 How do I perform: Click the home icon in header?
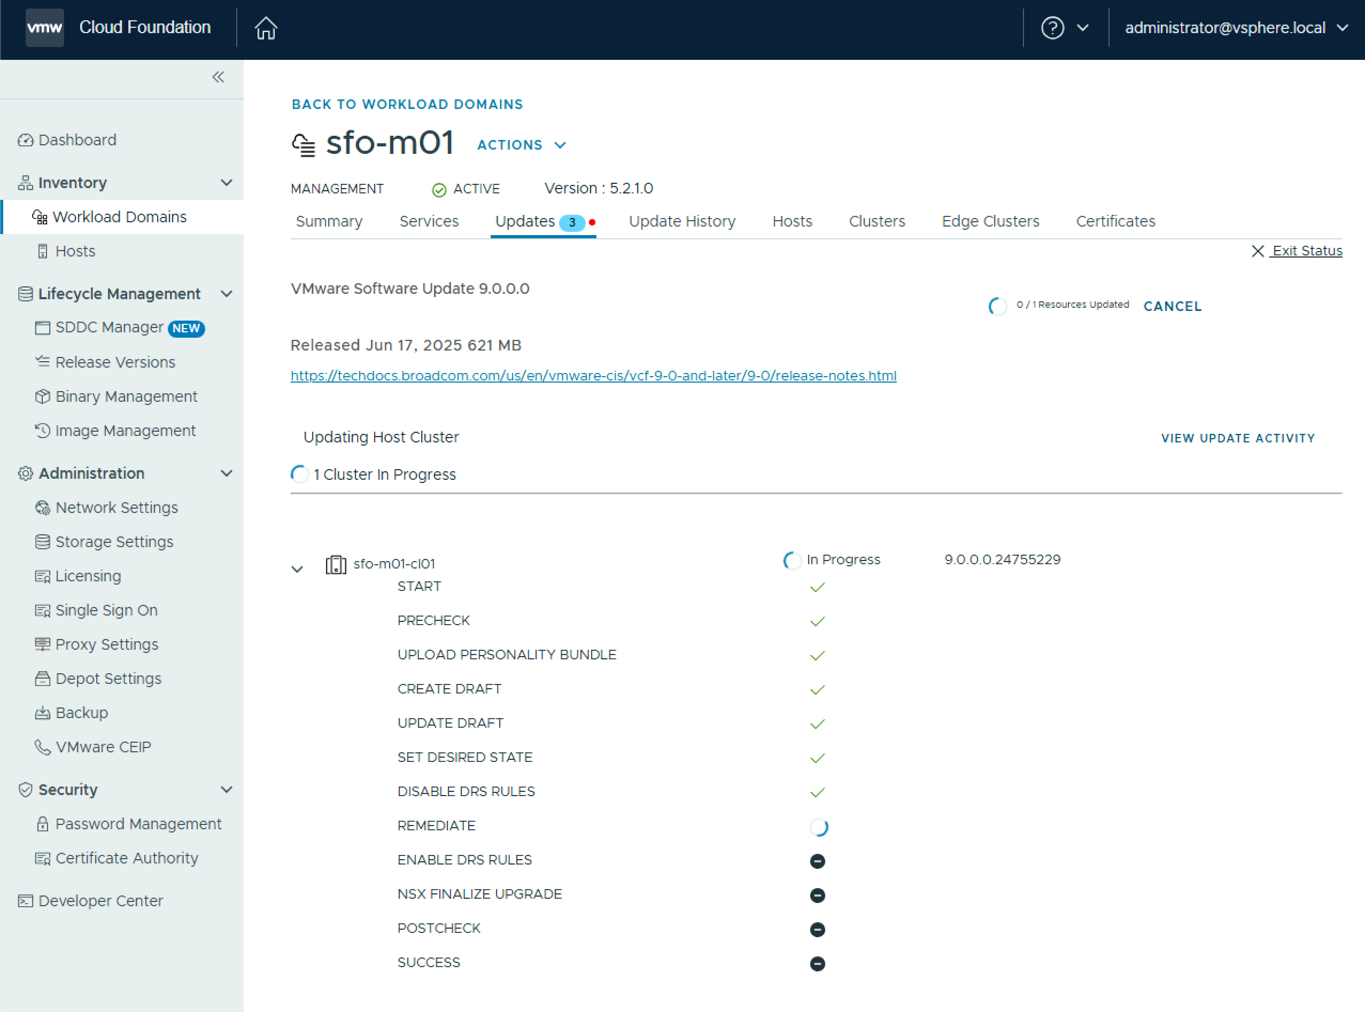point(266,28)
